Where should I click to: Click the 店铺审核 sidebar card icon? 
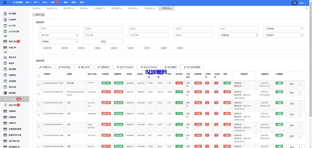(x=5, y=111)
